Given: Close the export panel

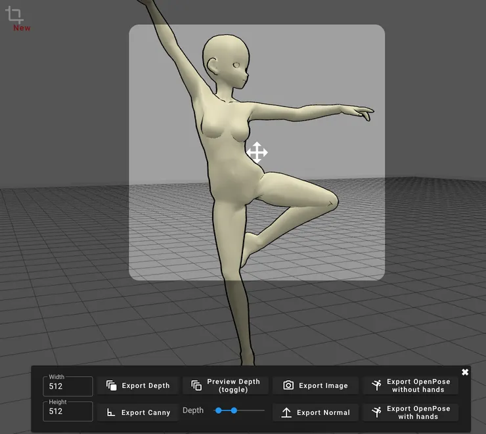Looking at the screenshot, I should point(464,372).
